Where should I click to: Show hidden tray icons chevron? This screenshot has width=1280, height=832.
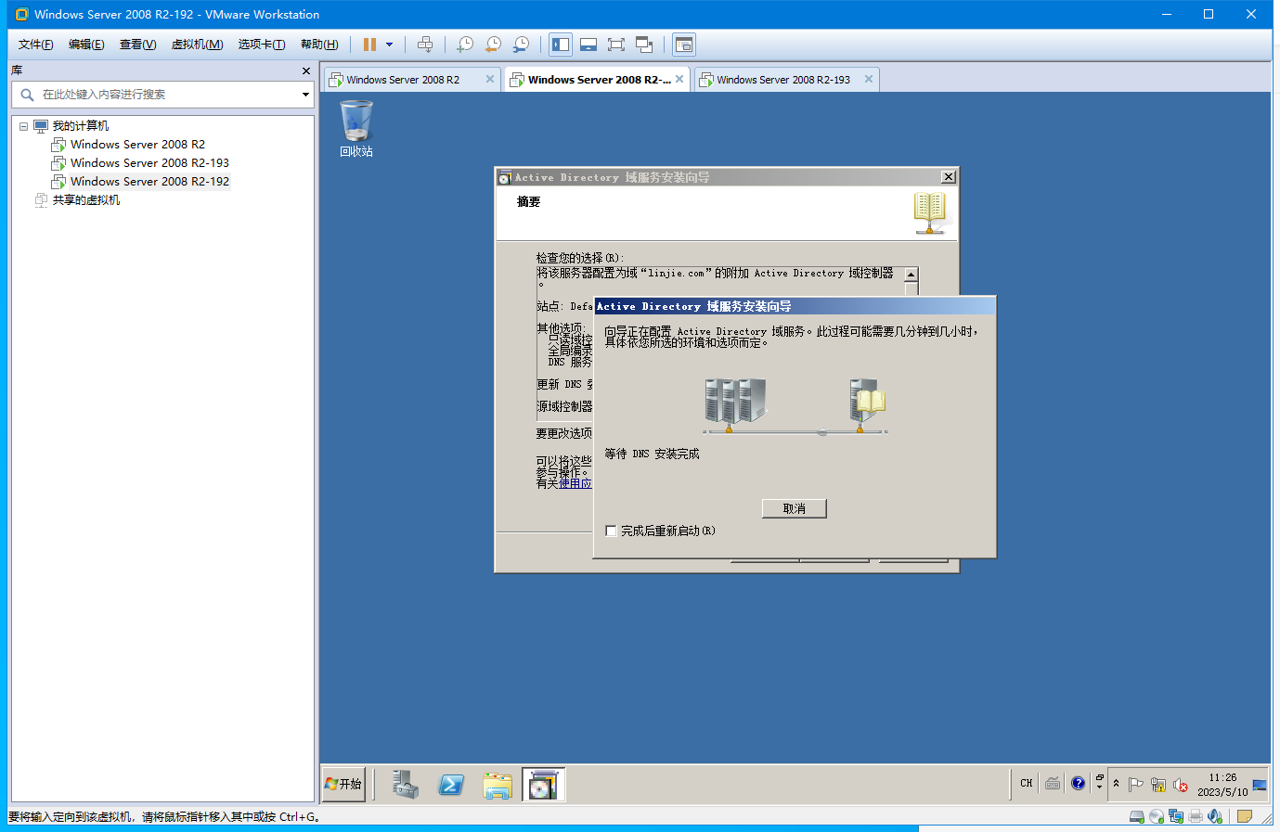click(x=1116, y=784)
